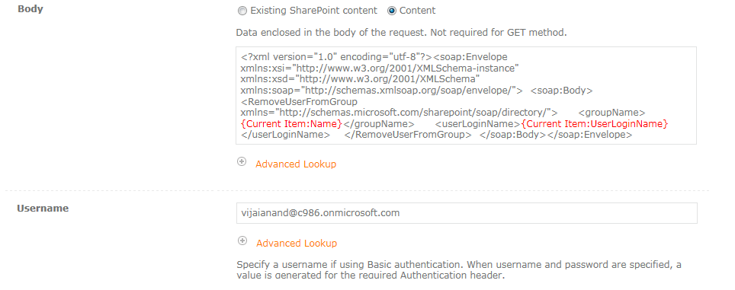Select the Content radio button
This screenshot has height=290, width=735.
click(x=391, y=11)
